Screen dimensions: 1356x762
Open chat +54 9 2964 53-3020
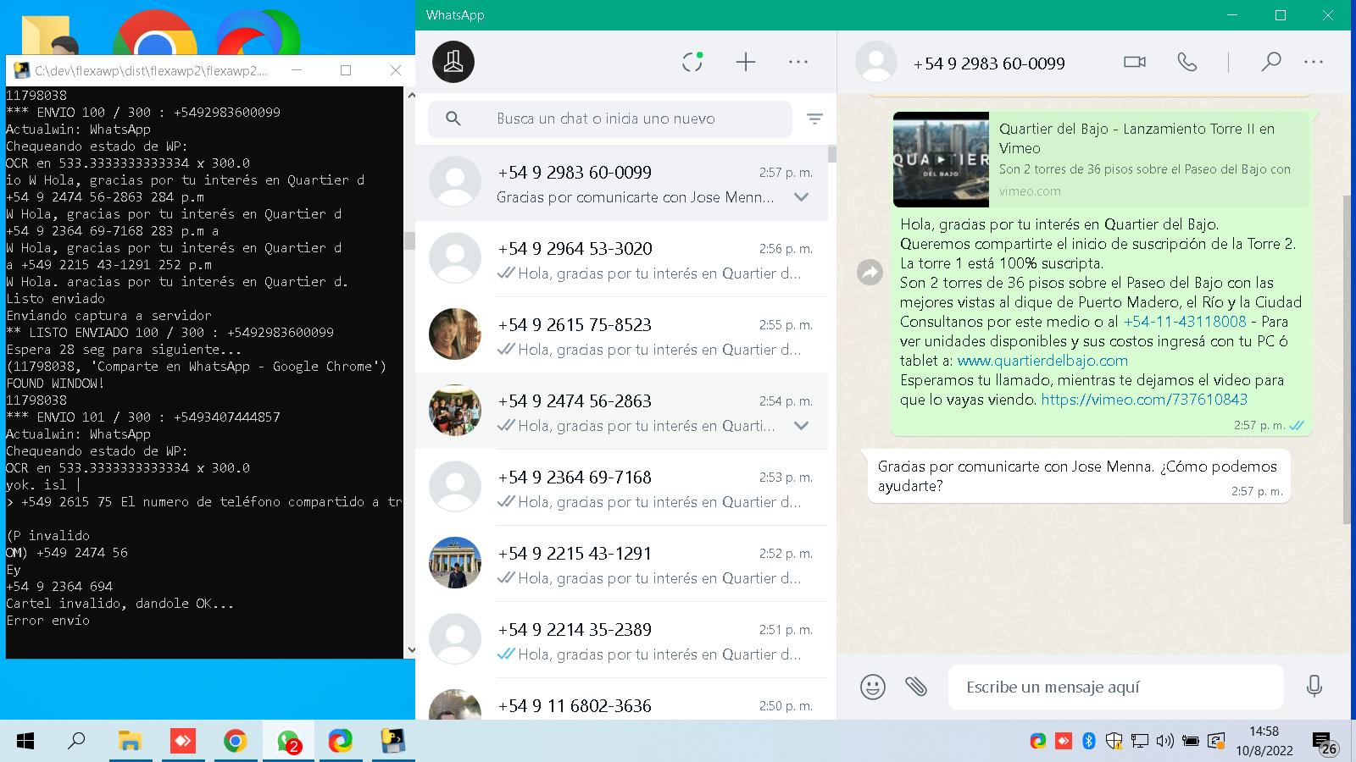click(x=621, y=259)
